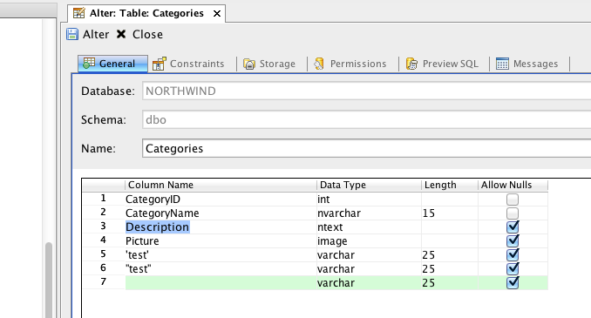Uncheck Allow Nulls for 'test' row 5

[x=513, y=254]
